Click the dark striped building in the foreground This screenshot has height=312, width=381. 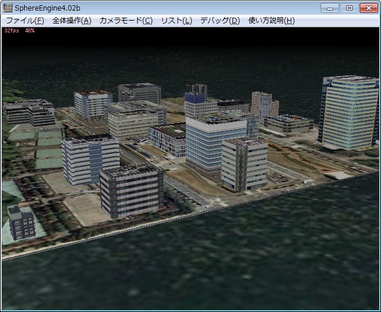point(131,191)
